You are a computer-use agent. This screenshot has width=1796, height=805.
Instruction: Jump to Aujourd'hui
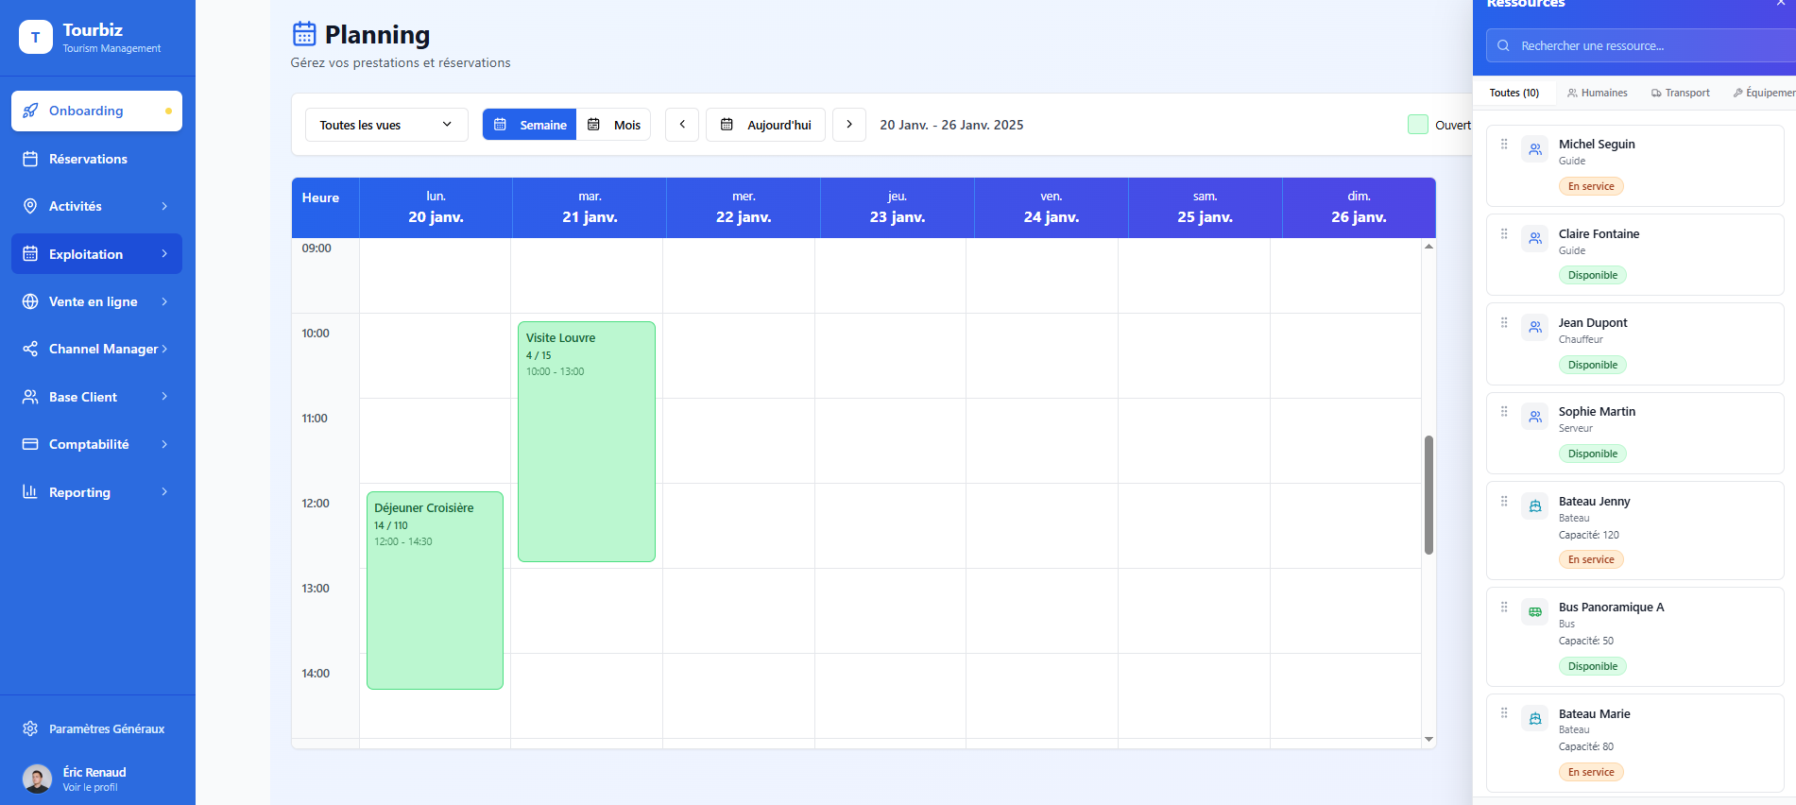coord(765,125)
